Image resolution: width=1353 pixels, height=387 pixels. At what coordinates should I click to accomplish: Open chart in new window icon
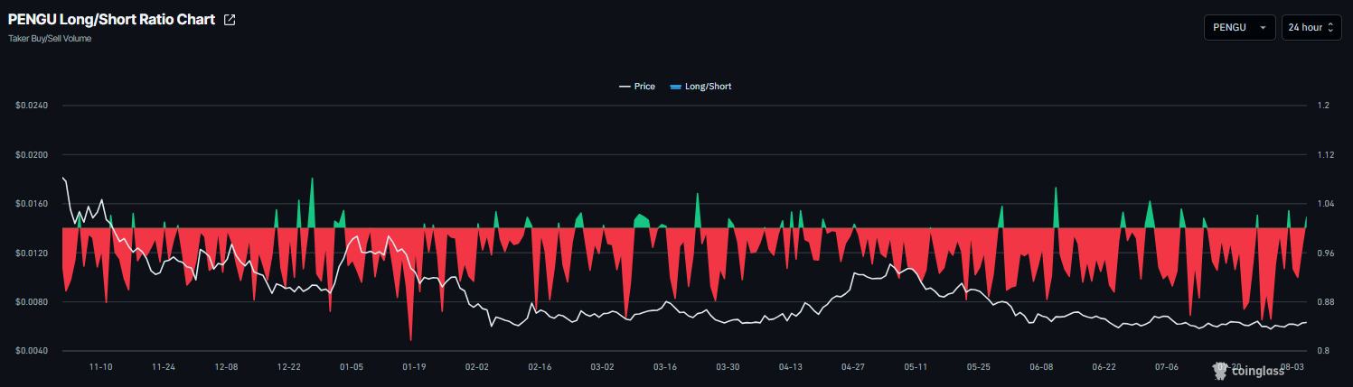(230, 20)
